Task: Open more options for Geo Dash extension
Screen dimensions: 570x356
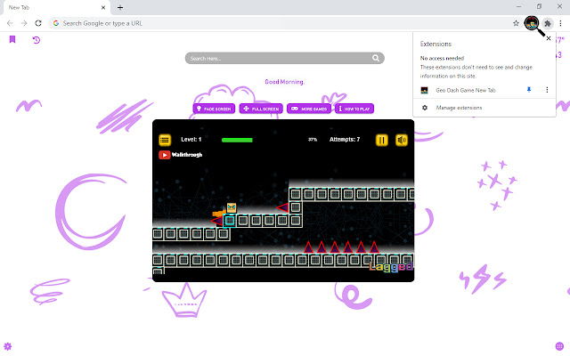Action: pos(547,90)
